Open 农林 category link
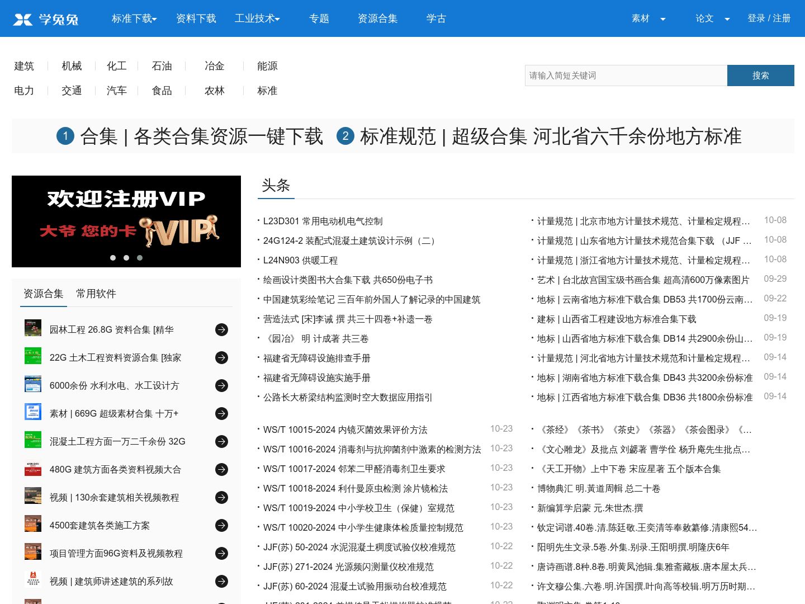This screenshot has width=805, height=604. 215,91
